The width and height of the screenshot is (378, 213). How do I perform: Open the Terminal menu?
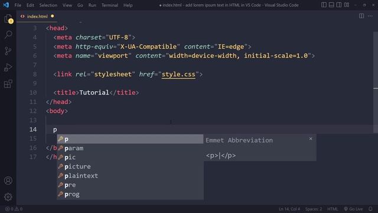tap(110, 5)
